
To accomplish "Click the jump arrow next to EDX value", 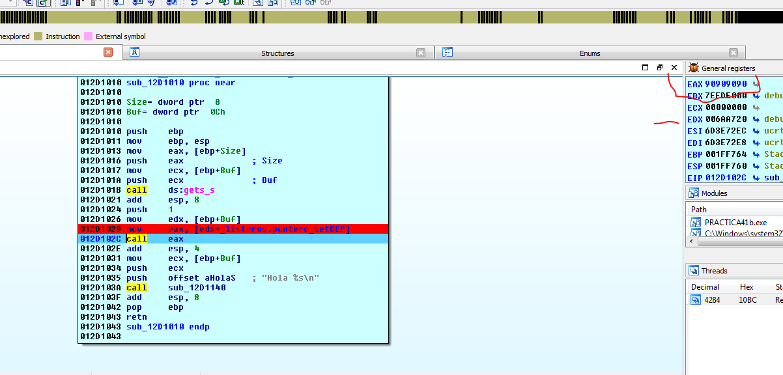I will coord(756,119).
